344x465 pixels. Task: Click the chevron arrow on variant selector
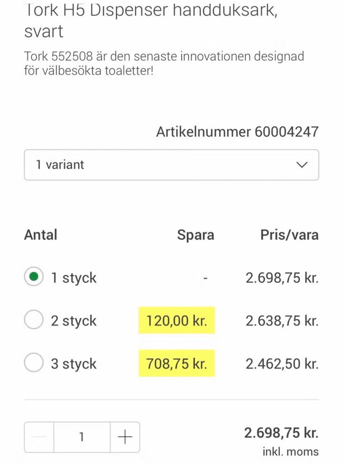(x=302, y=165)
